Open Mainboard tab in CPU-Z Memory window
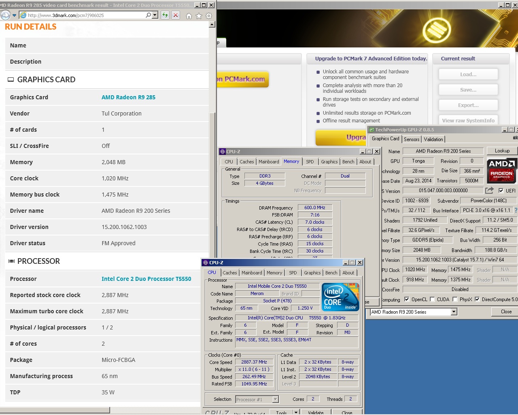518x415 pixels. [x=269, y=162]
